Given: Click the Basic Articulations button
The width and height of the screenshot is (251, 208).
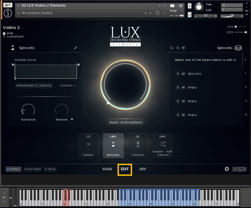Looking at the screenshot, I should click(125, 122).
